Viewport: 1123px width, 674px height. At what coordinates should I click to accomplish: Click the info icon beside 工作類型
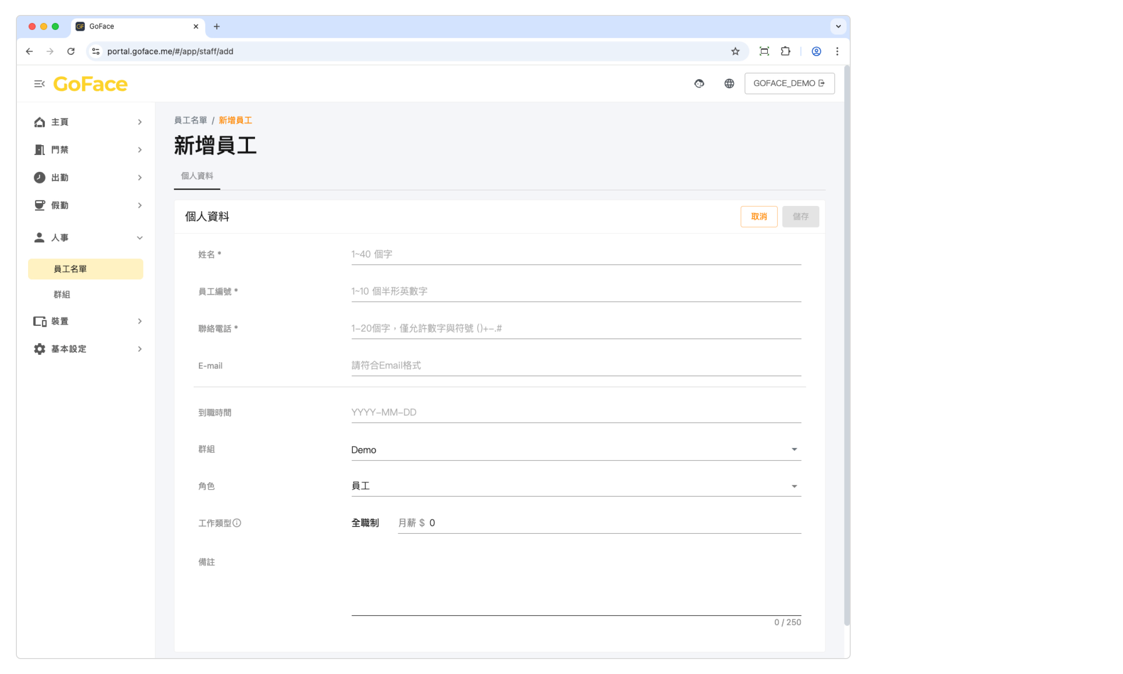point(237,523)
